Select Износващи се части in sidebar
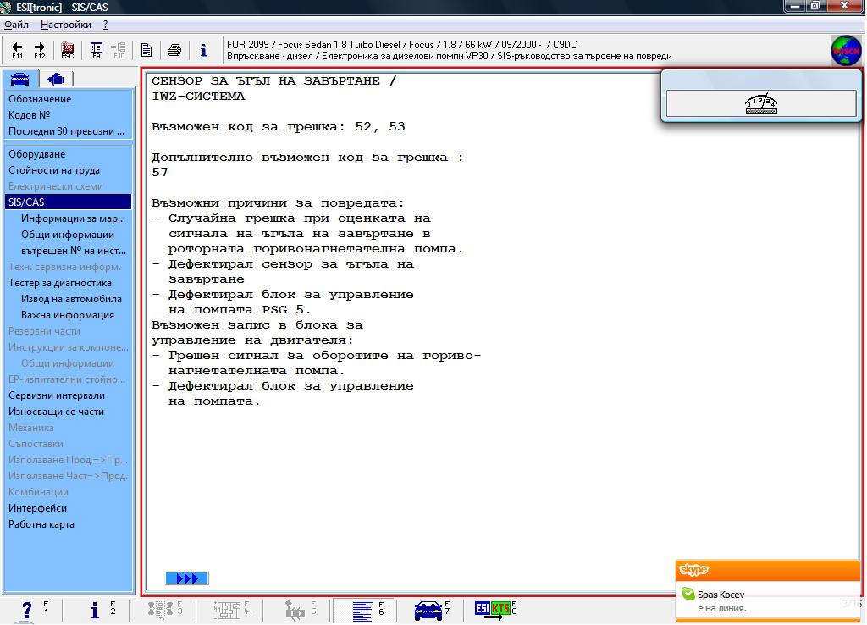This screenshot has height=625, width=867. tap(56, 411)
